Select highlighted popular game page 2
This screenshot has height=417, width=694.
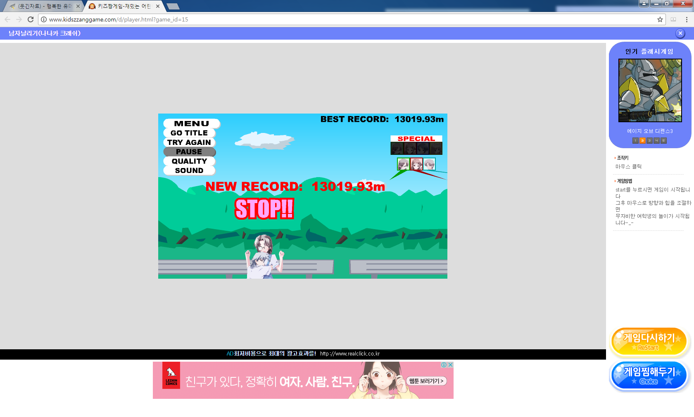pos(642,141)
